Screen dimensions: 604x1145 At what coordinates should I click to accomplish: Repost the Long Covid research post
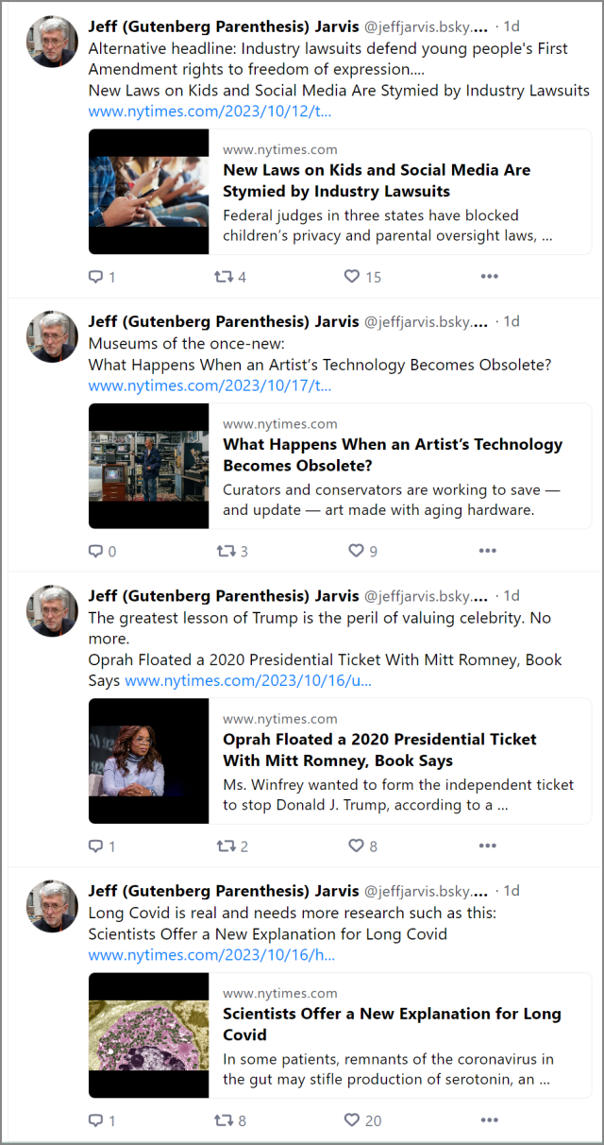[x=225, y=1119]
